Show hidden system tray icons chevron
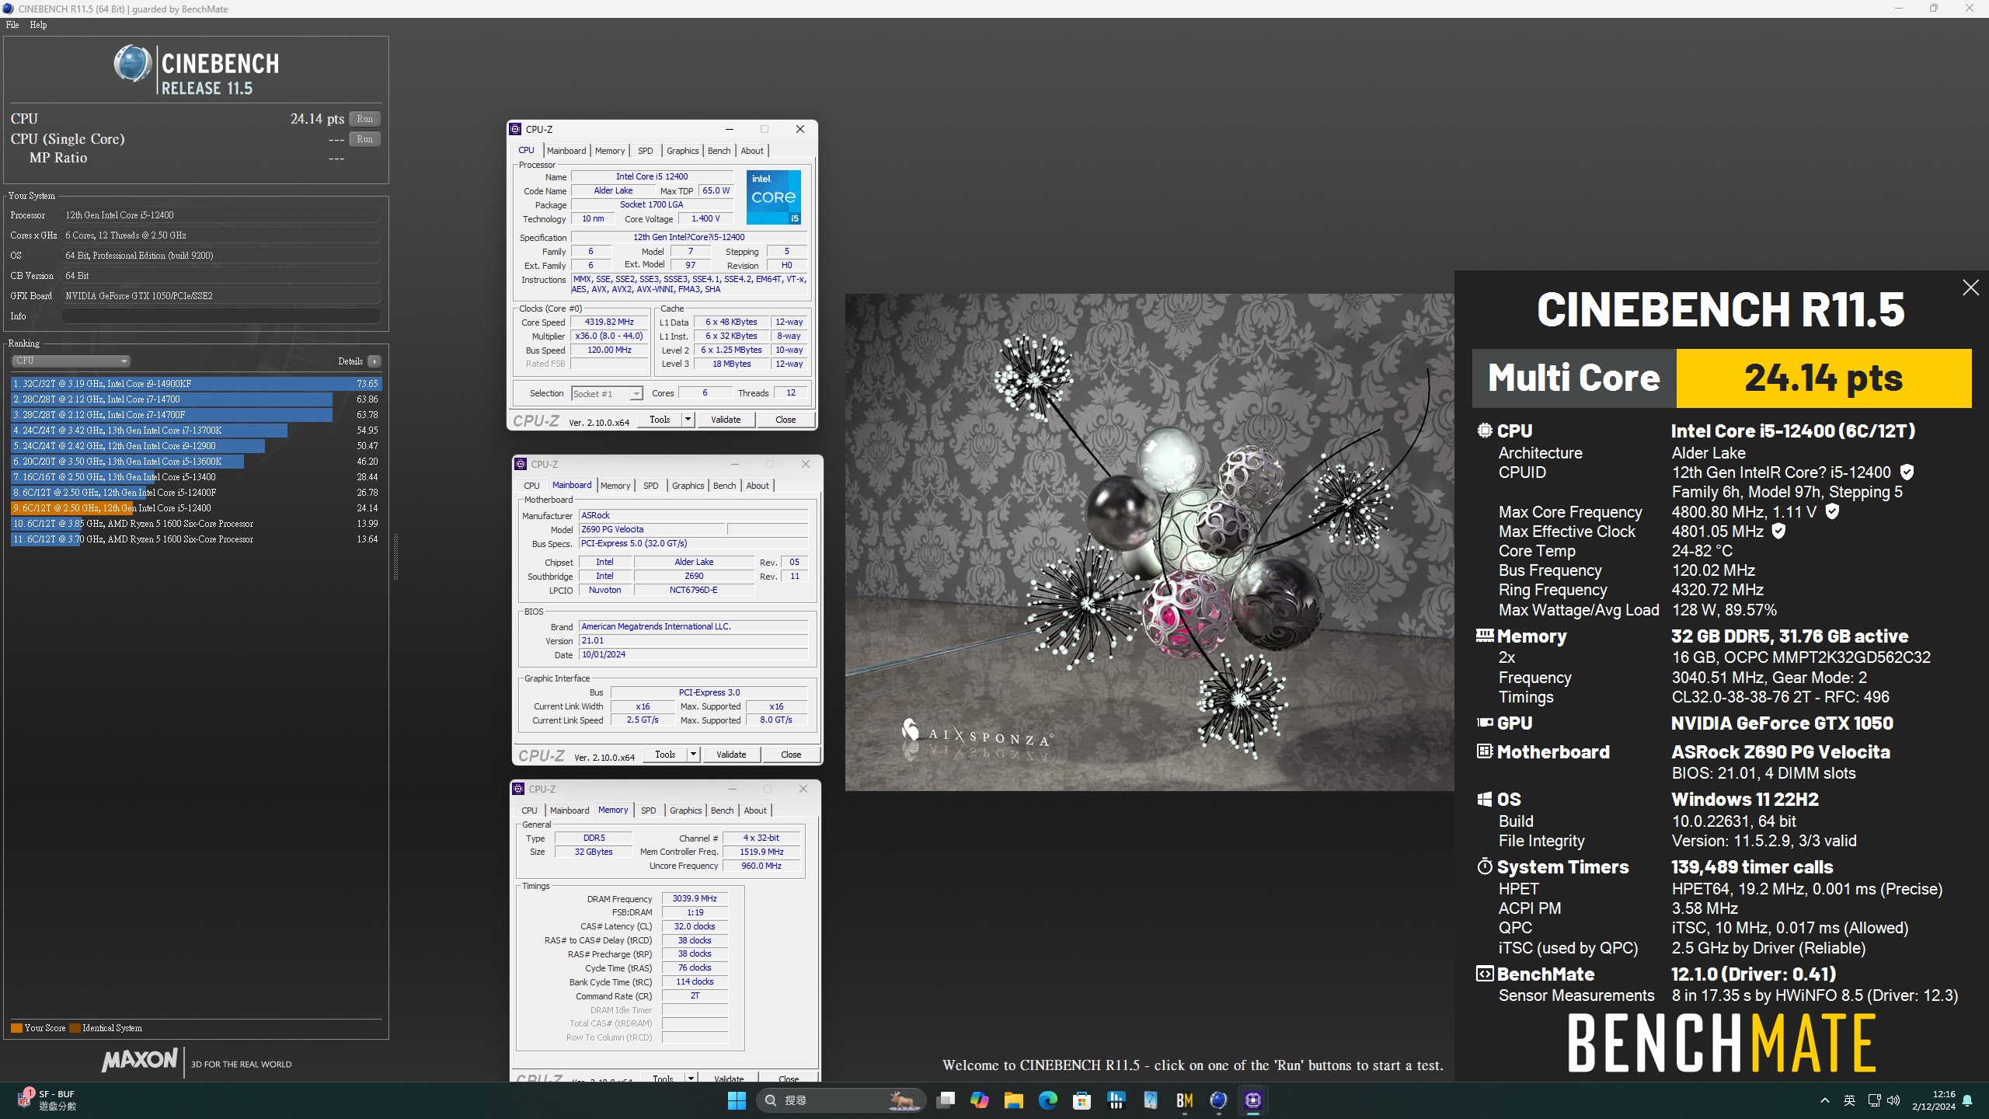 pyautogui.click(x=1825, y=1100)
